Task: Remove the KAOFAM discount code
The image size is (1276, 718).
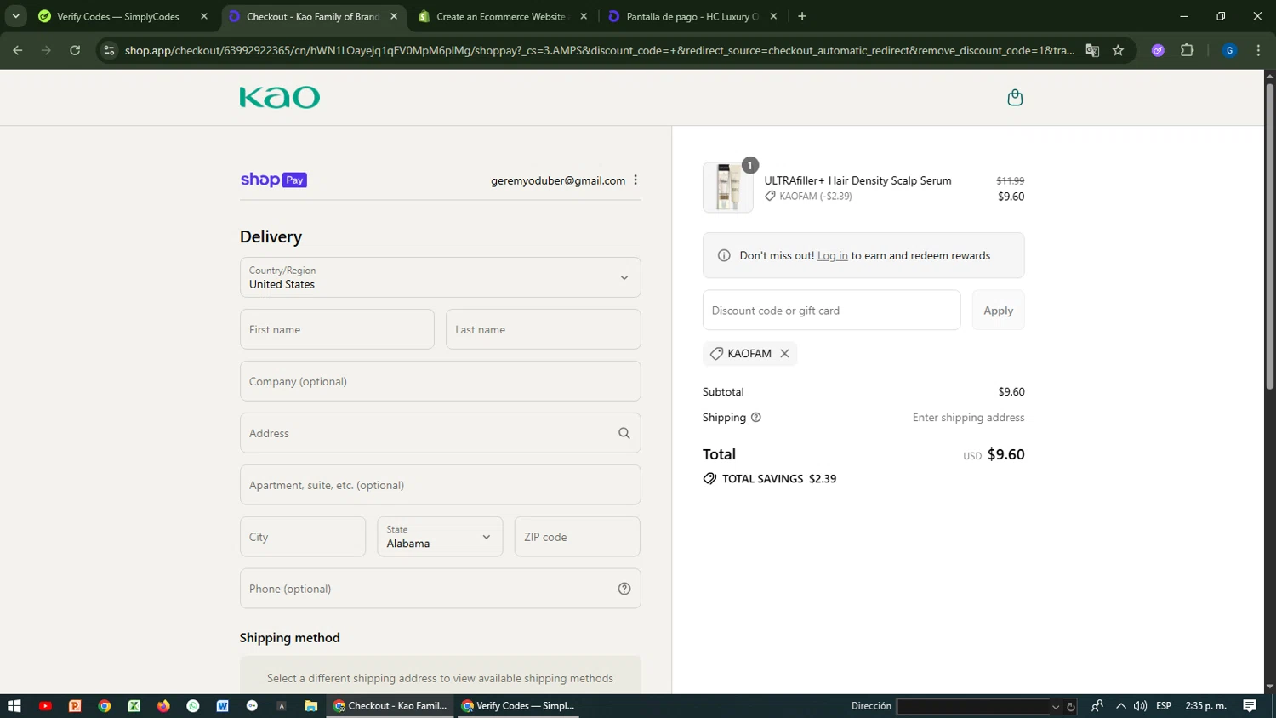Action: click(x=784, y=354)
